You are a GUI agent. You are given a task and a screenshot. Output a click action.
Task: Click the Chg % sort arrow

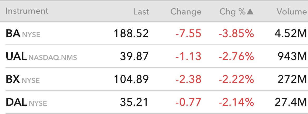coord(250,12)
